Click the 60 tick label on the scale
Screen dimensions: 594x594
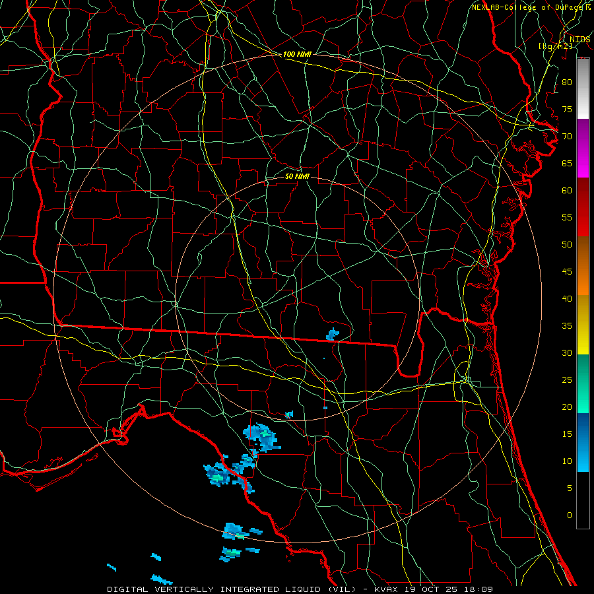click(x=567, y=191)
